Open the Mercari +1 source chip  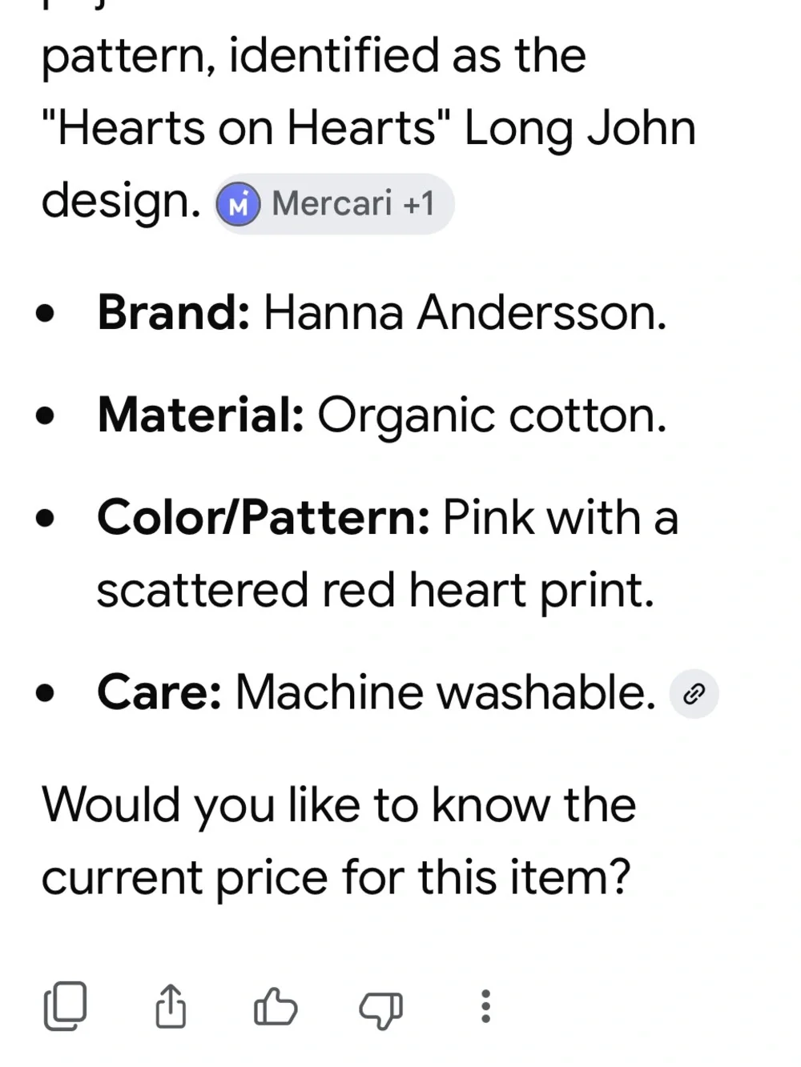[334, 204]
